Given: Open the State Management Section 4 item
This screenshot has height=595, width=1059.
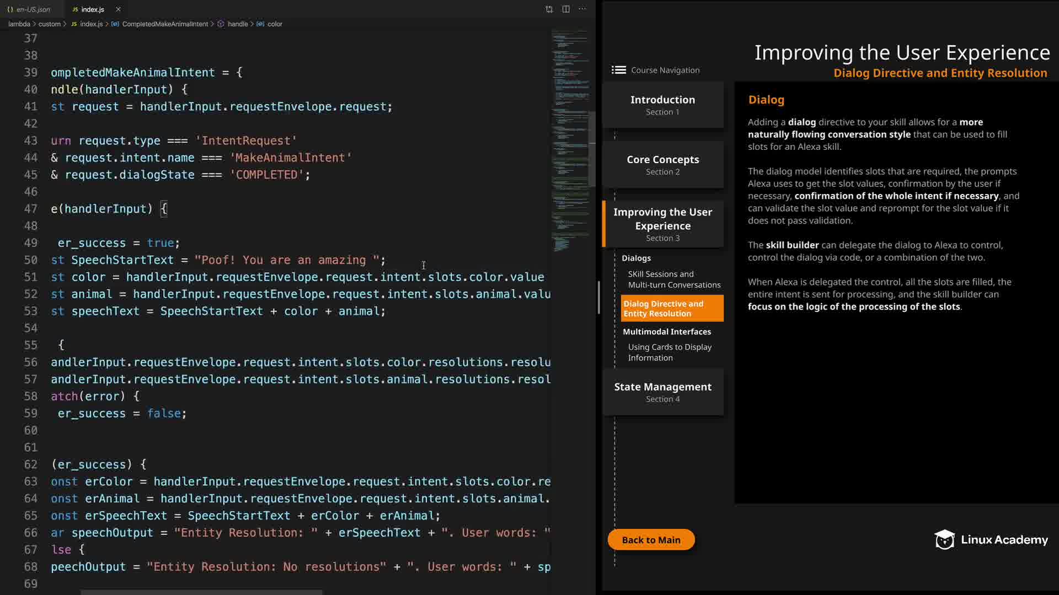Looking at the screenshot, I should (662, 392).
